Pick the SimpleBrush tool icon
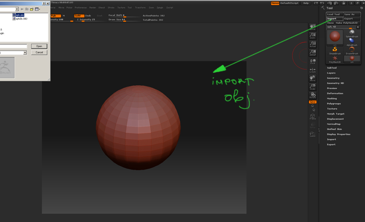 click(335, 50)
